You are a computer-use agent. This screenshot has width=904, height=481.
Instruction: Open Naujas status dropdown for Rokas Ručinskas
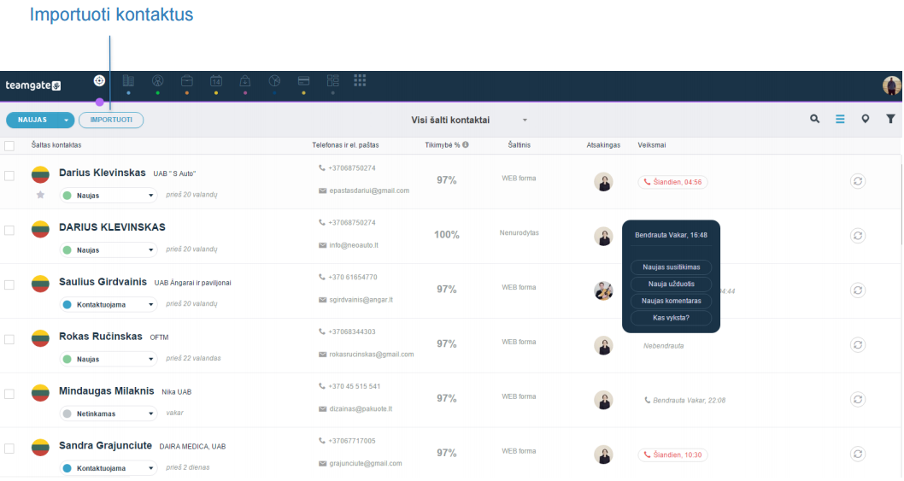[x=109, y=359]
